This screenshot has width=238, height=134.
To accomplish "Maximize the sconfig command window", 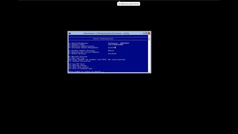I will coord(147,33).
